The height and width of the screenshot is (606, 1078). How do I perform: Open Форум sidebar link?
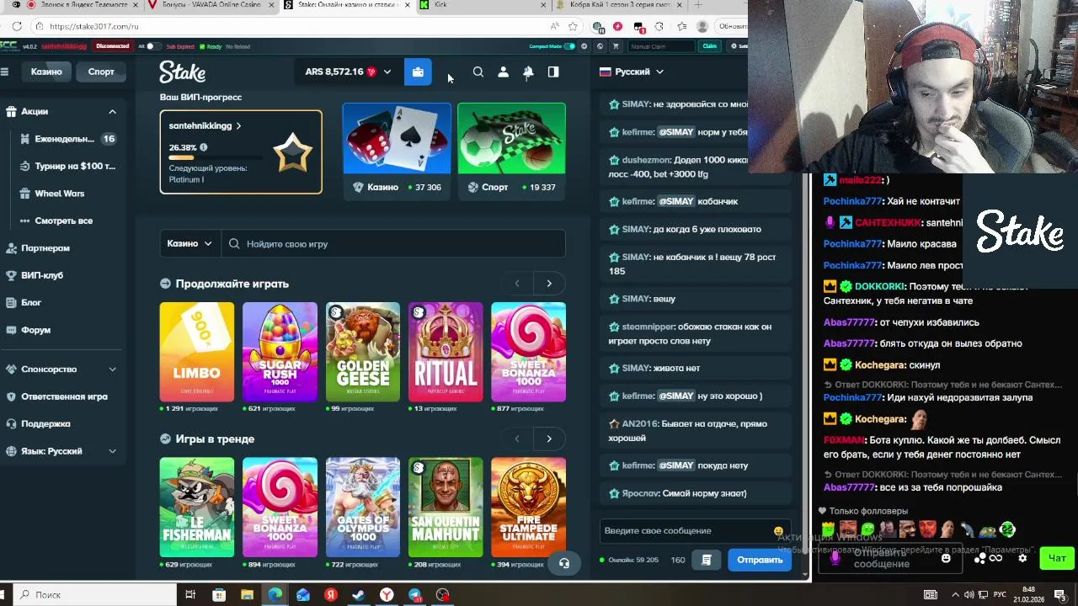(35, 330)
